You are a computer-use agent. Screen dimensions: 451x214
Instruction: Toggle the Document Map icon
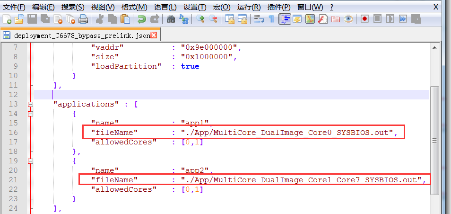coord(310,19)
